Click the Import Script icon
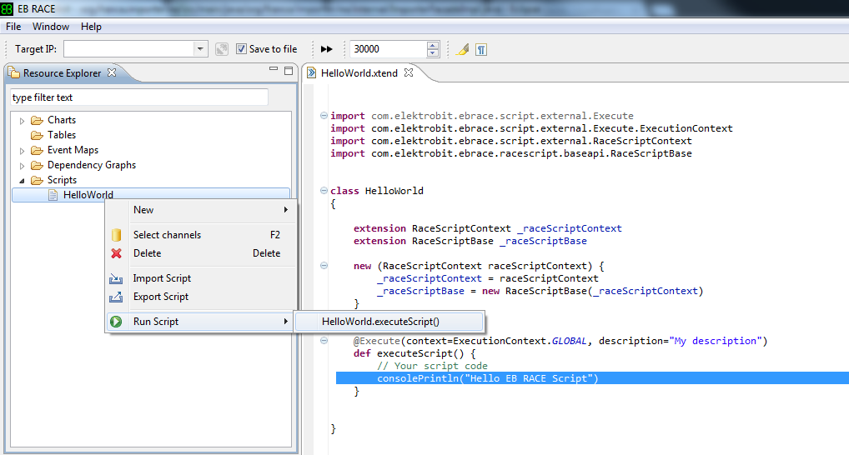Viewport: 849px width, 455px height. [x=116, y=278]
